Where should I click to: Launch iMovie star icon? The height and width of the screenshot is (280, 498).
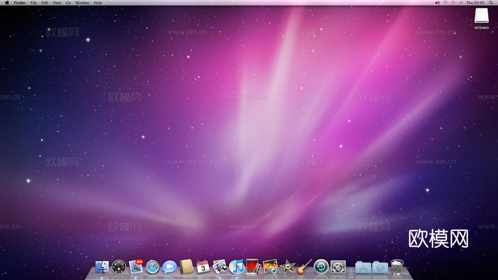click(x=287, y=267)
